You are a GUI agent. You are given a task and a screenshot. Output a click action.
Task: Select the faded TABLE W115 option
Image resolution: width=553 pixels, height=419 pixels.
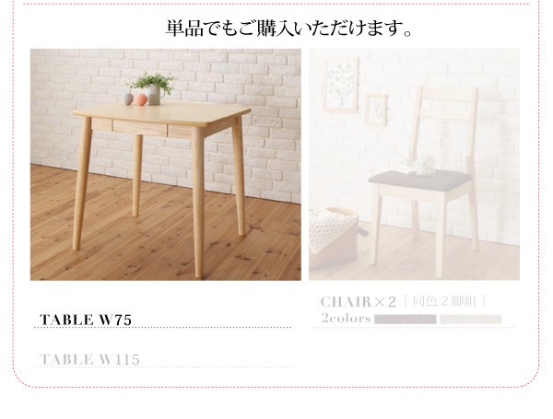pyautogui.click(x=90, y=359)
